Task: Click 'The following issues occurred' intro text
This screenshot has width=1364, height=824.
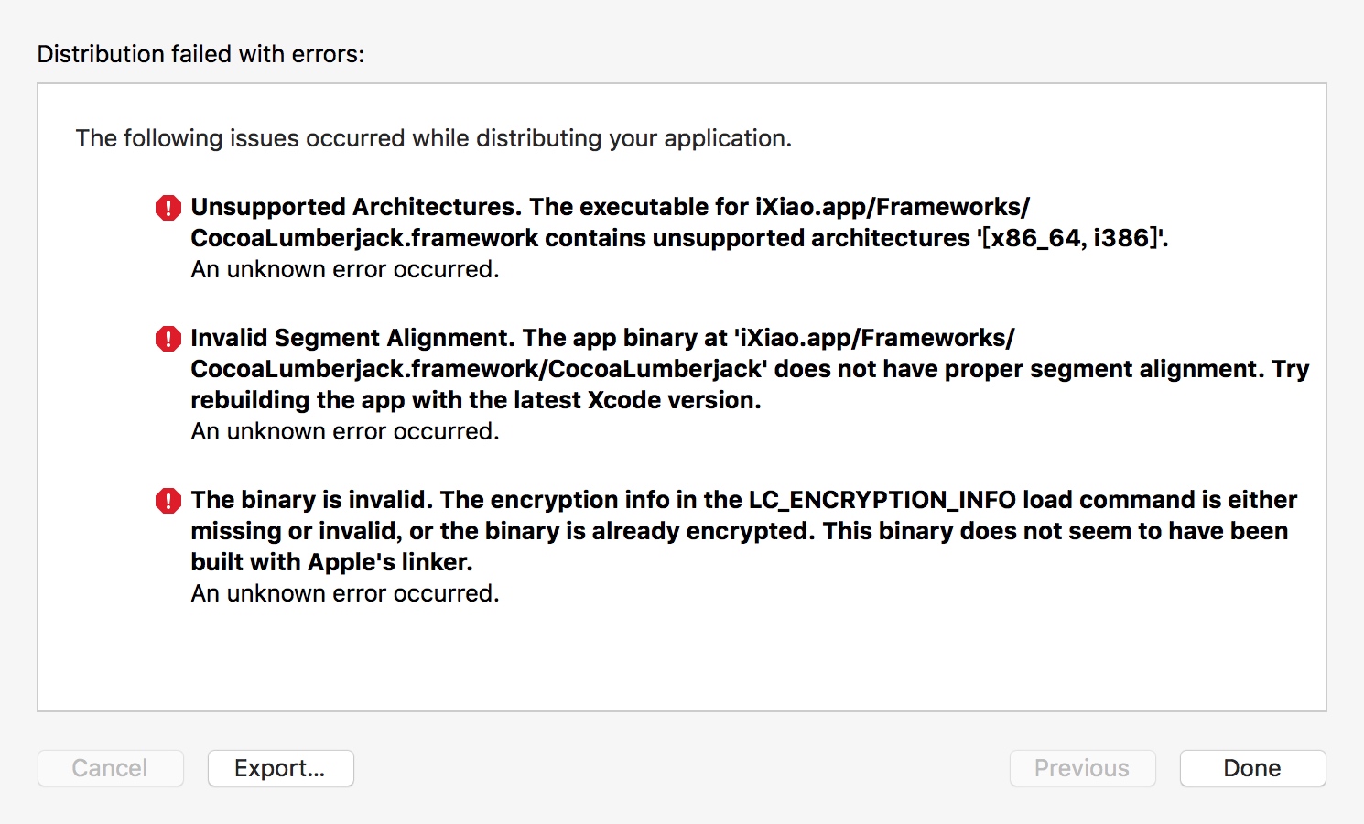Action: coord(433,138)
